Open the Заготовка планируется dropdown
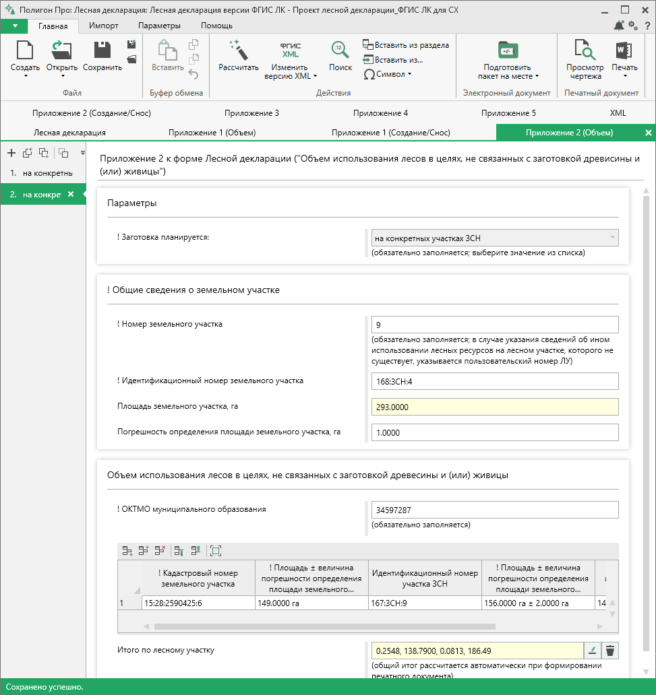 coord(494,238)
